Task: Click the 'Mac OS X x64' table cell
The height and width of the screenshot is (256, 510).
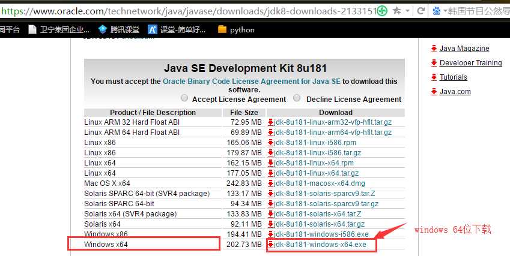Action: [153, 183]
